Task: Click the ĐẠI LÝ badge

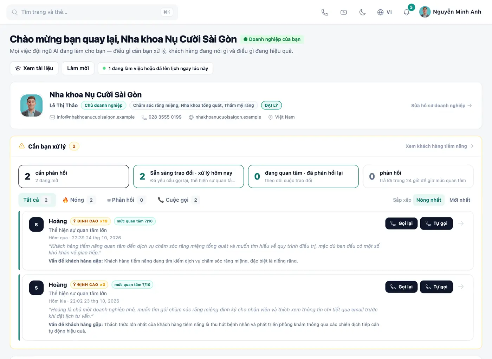Action: click(271, 105)
